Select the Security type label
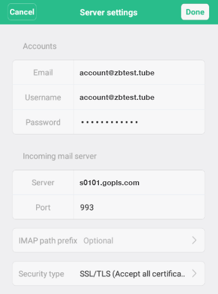 click(41, 274)
